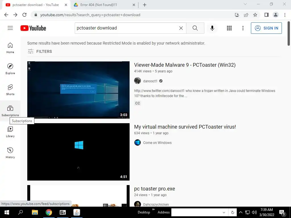Expand Desktop toolbar chevron in taskbar

tap(153, 209)
